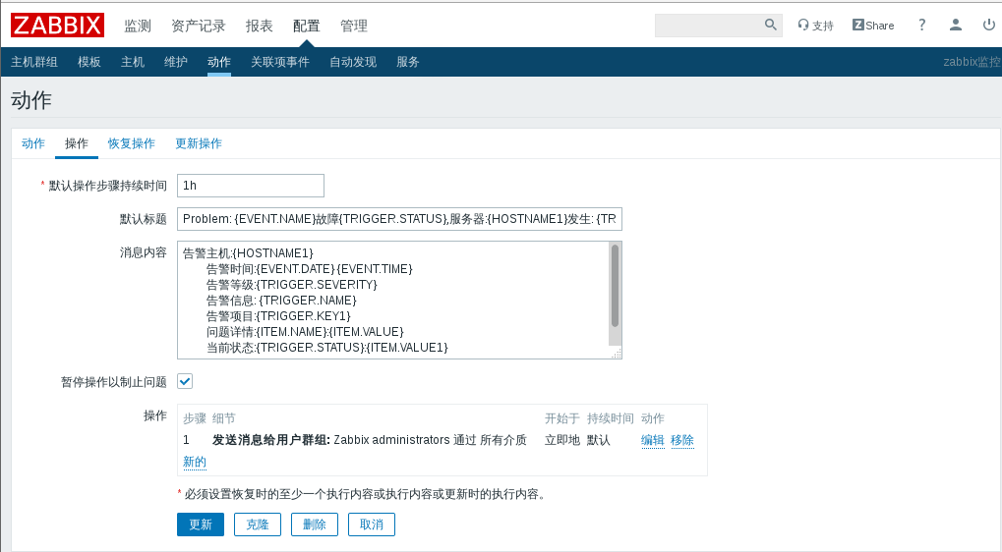Click the 消息内容 textarea scrollbar
1002x552 pixels.
click(x=615, y=286)
